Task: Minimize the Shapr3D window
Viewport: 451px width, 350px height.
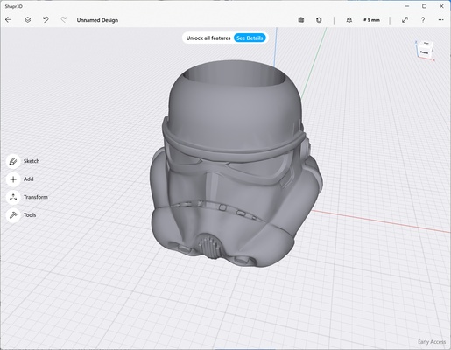Action: [x=407, y=6]
